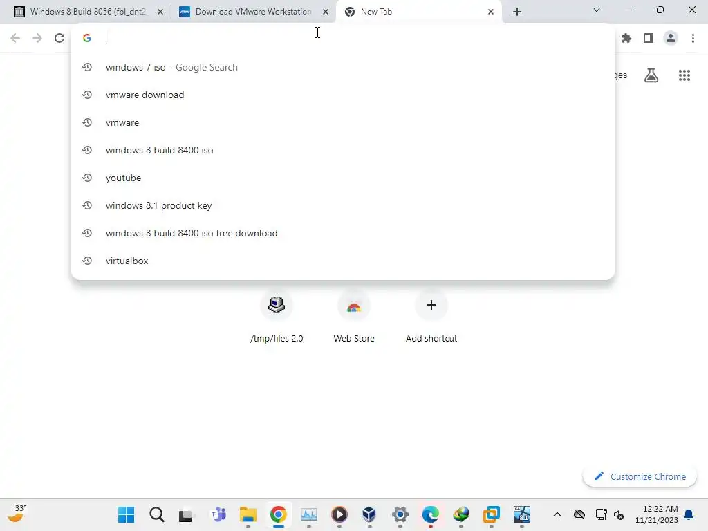Open the Google apps grid icon

pos(684,75)
